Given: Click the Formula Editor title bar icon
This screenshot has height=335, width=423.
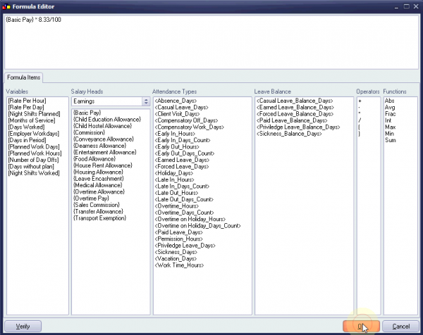Looking at the screenshot, I should tap(6, 6).
